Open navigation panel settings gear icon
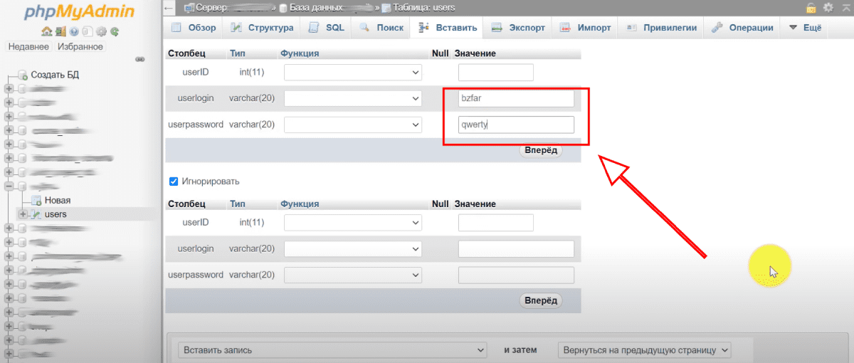The width and height of the screenshot is (854, 363). click(x=100, y=31)
